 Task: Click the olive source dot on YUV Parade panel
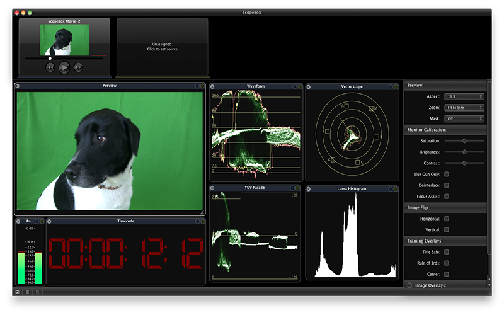(x=297, y=188)
